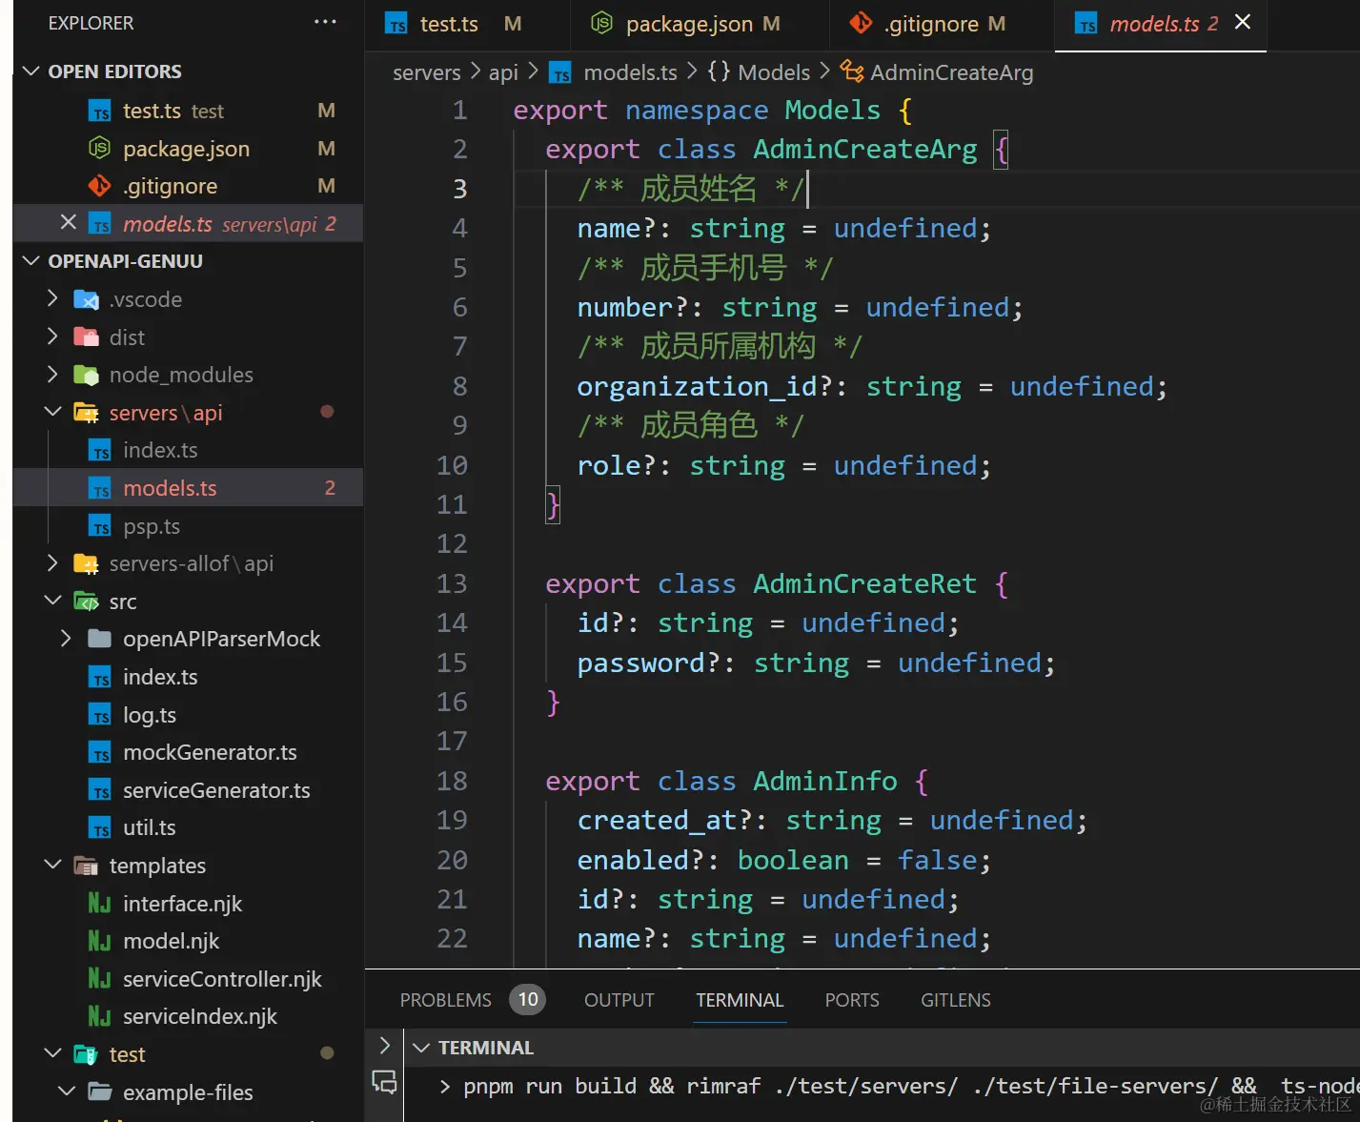
Task: Open serviceIndex.njk template file
Action: 188,1016
